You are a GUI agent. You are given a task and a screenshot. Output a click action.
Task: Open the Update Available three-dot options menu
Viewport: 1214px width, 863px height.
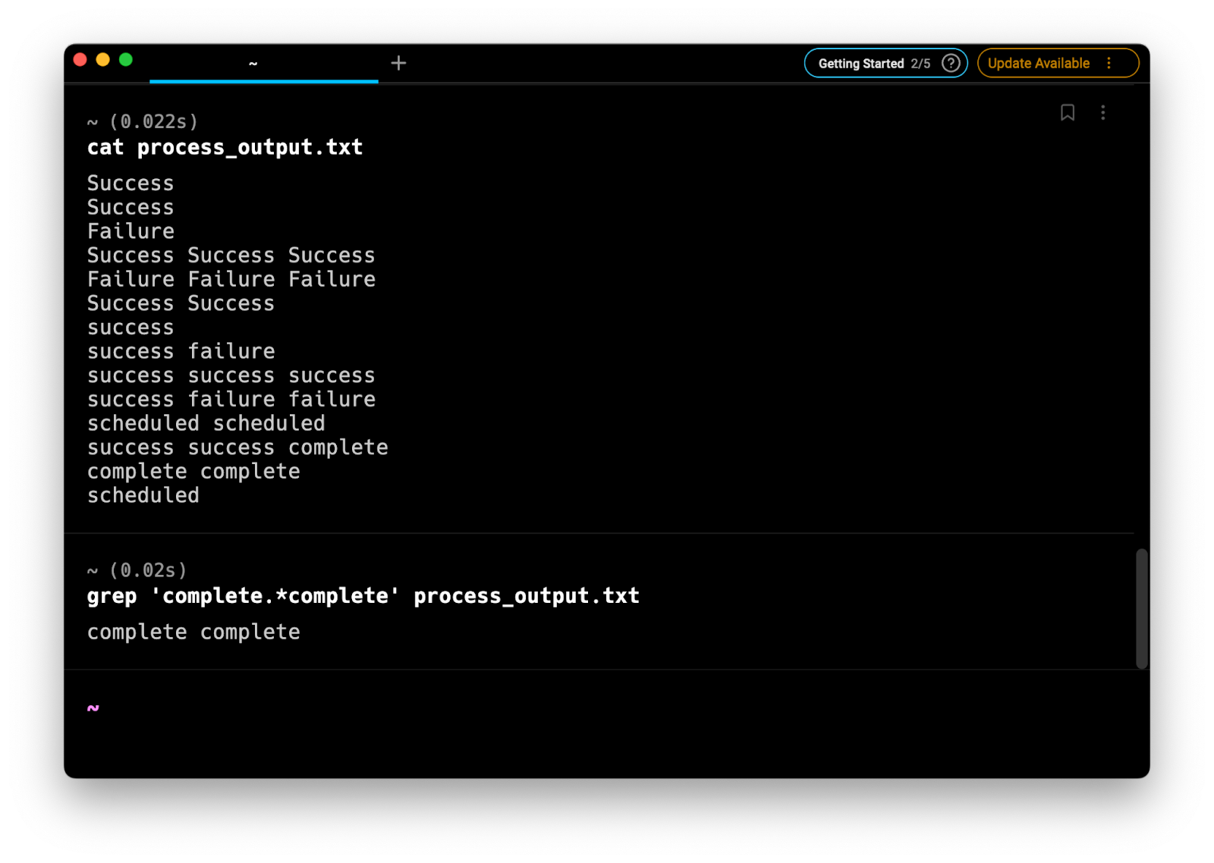click(1109, 63)
